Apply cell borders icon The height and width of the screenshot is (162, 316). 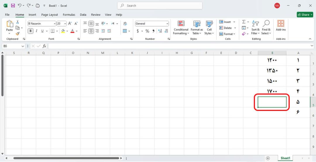[53, 31]
